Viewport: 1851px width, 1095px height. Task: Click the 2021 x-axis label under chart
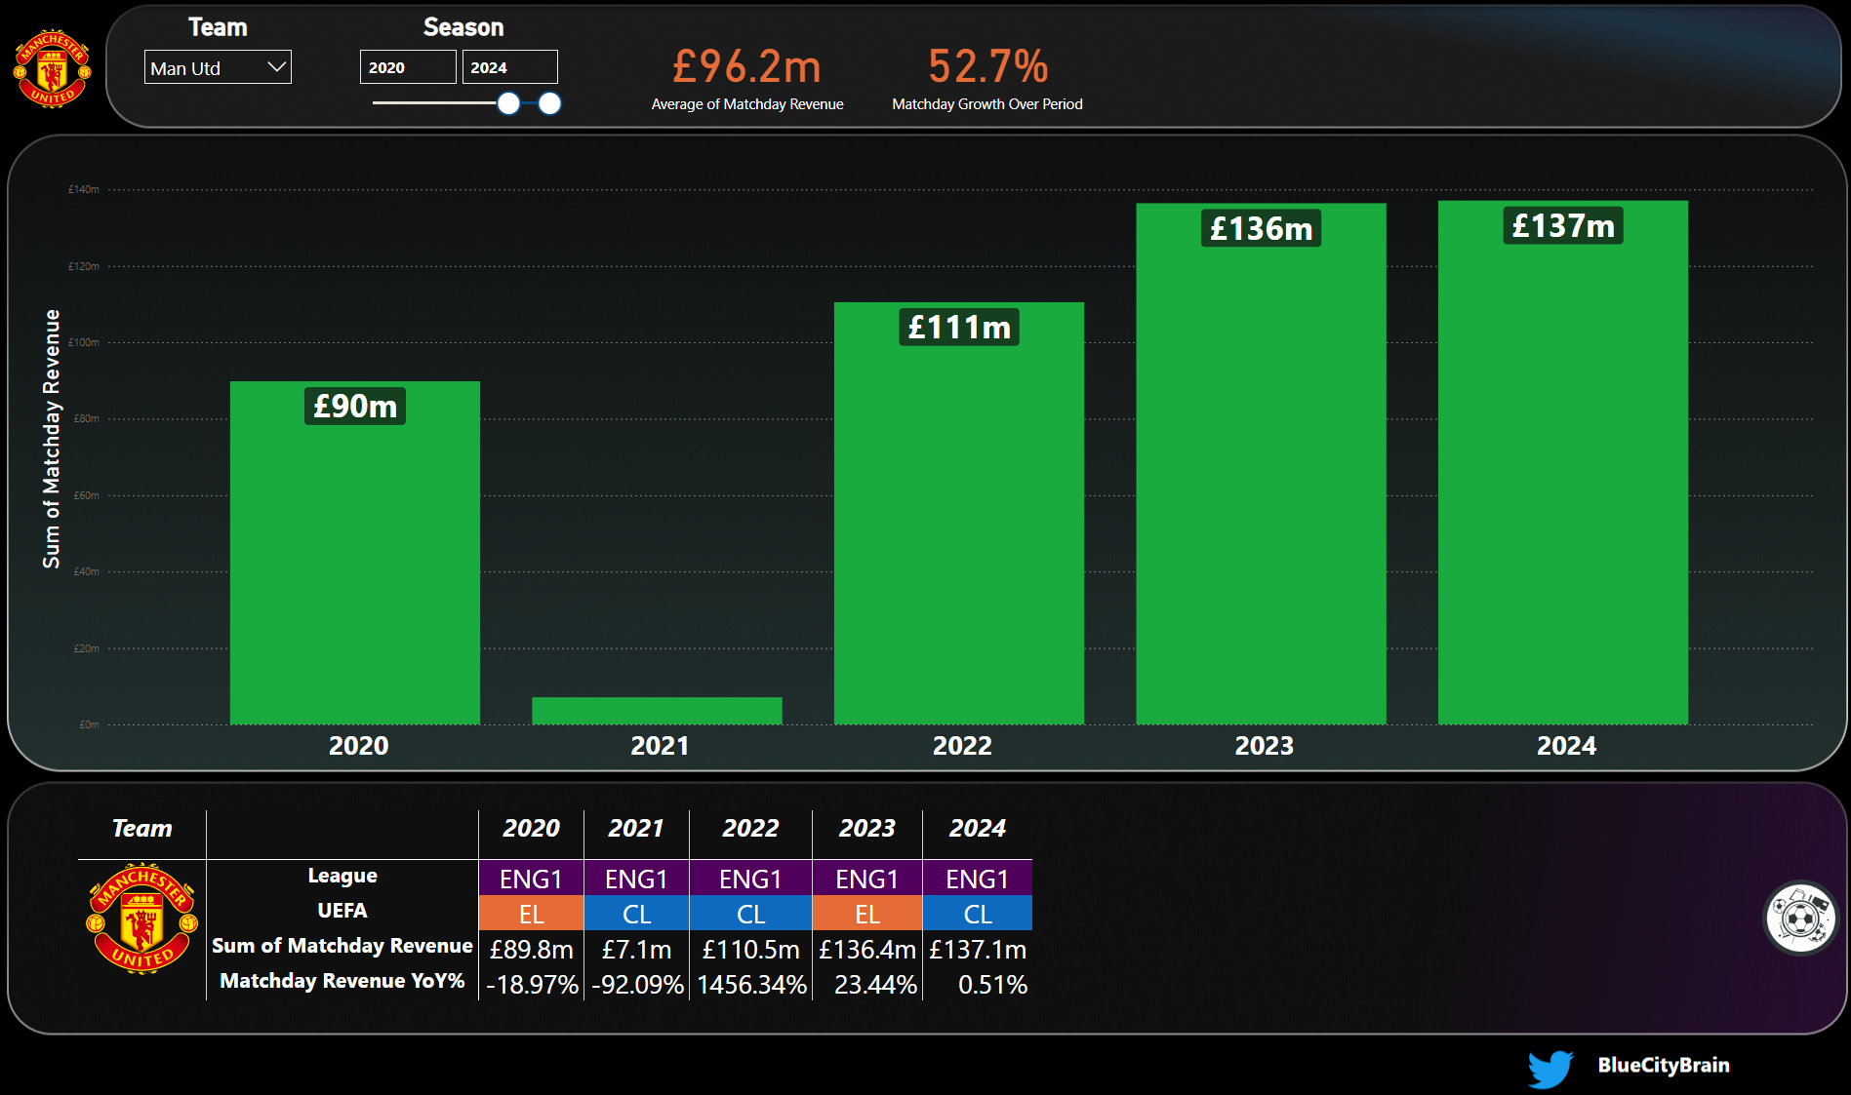(660, 746)
